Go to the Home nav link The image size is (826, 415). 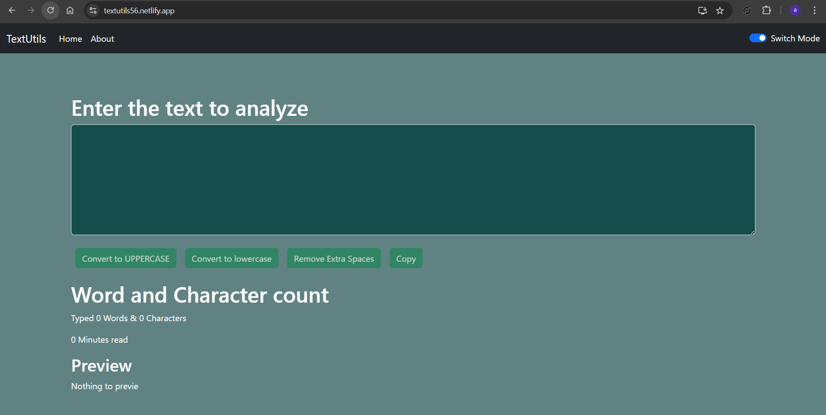tap(71, 39)
